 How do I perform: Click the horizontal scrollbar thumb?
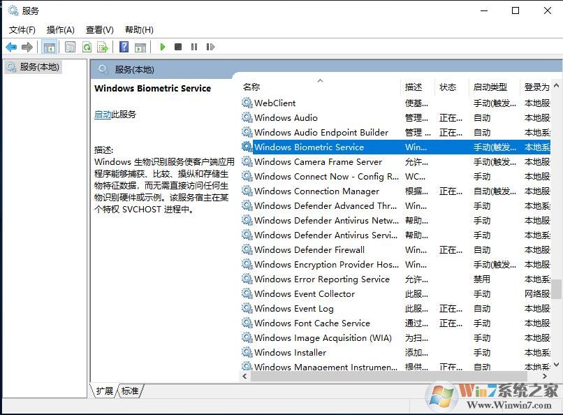tap(389, 377)
